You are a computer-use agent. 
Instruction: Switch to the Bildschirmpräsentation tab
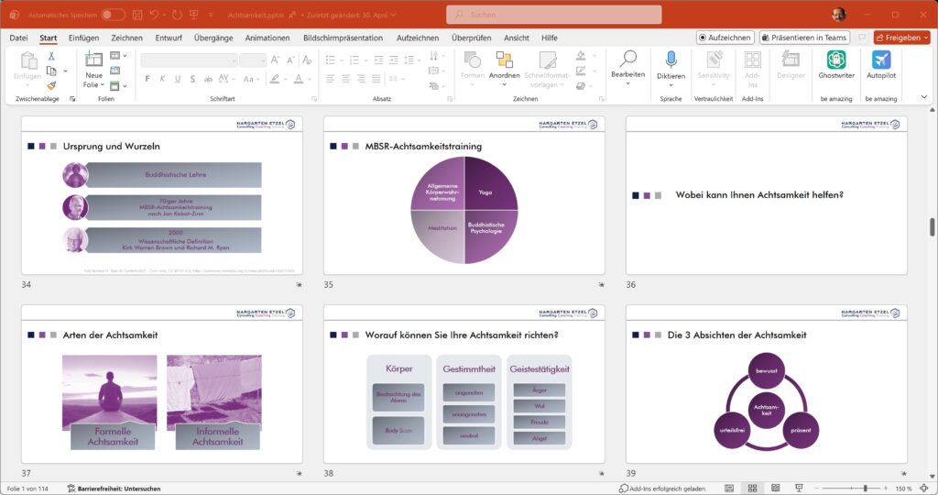[344, 38]
